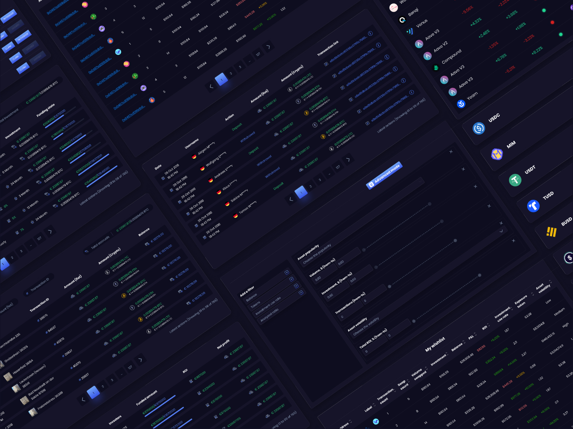This screenshot has width=573, height=429.
Task: Click transaction ID #94567
Action: pyautogui.click(x=50, y=329)
